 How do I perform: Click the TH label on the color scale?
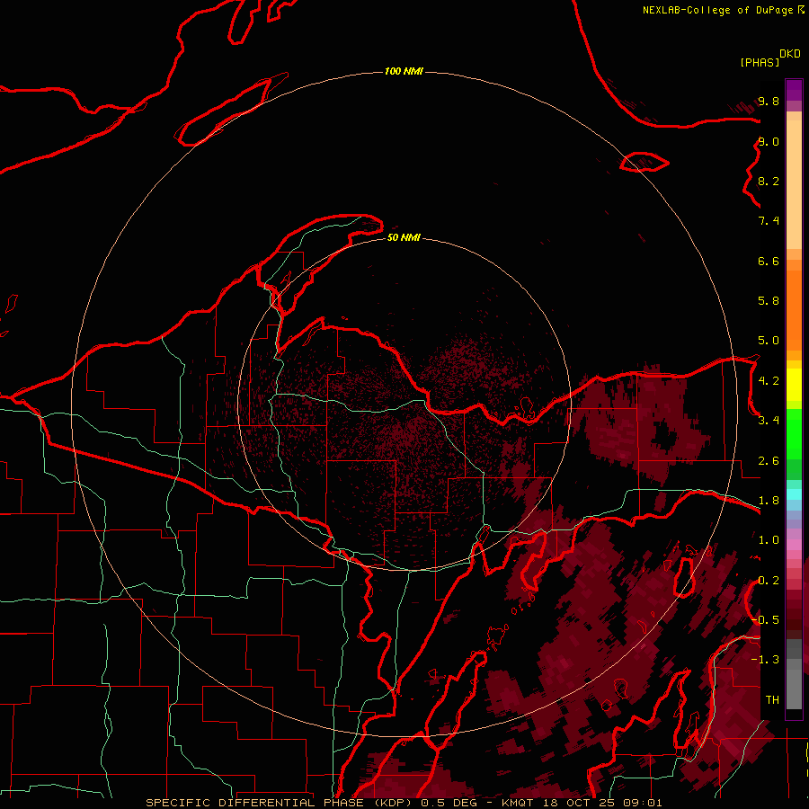[772, 699]
